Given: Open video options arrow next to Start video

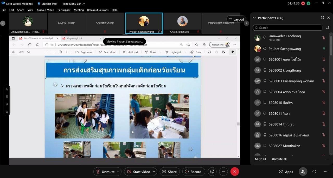Looking at the screenshot, I should 154,172.
